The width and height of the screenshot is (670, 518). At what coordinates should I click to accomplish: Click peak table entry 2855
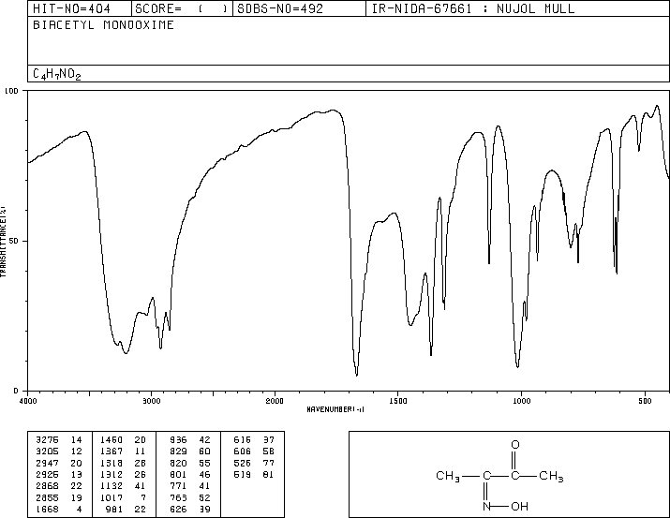click(x=47, y=497)
